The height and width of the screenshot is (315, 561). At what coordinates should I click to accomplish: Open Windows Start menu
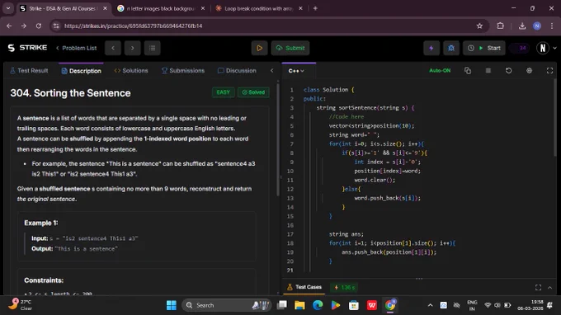click(x=172, y=305)
